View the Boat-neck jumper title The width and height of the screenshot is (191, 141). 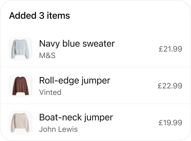point(76,117)
